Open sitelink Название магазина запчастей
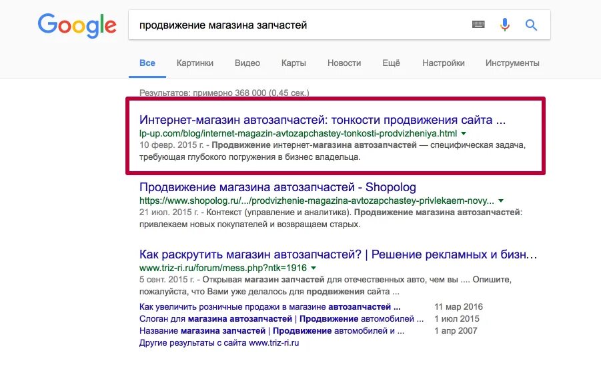601x365 pixels. click(271, 330)
